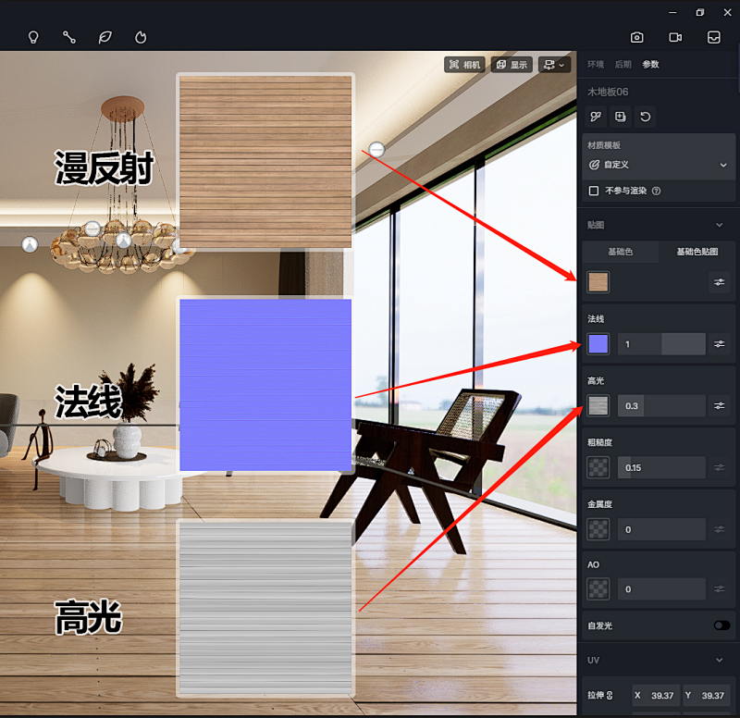
Task: Click the 相机 camera button
Action: click(464, 65)
